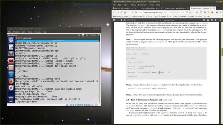Open System Settings launcher icon

tap(11, 88)
